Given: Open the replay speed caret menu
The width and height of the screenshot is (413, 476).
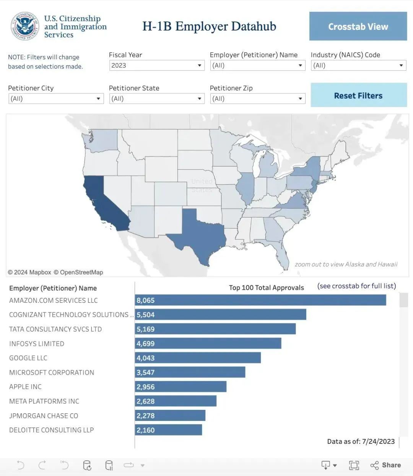Looking at the screenshot, I should 143,465.
